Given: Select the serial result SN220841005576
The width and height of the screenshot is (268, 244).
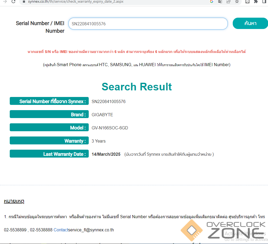Looking at the screenshot, I should click(108, 101).
